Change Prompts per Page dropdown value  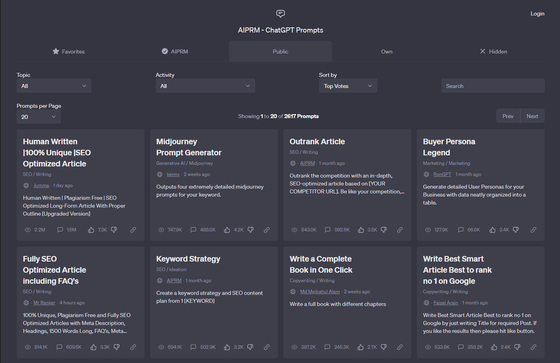[x=39, y=117]
